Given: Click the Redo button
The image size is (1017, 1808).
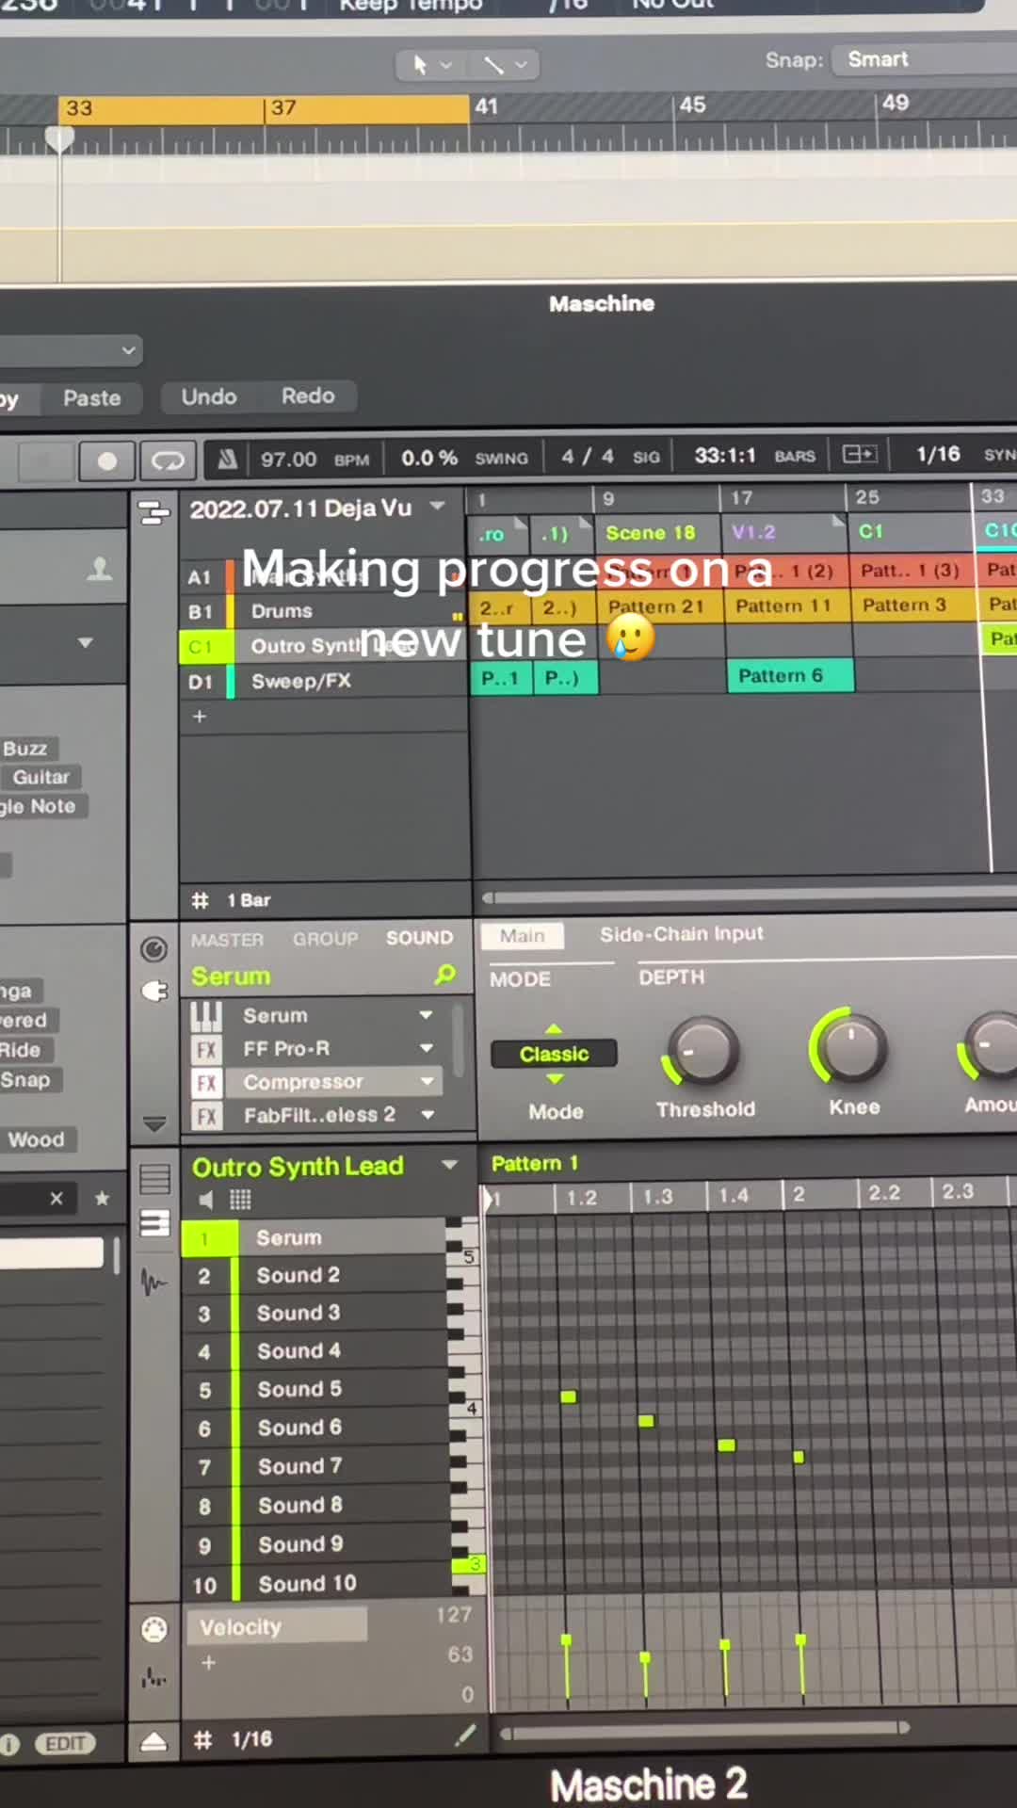Looking at the screenshot, I should pyautogui.click(x=308, y=396).
